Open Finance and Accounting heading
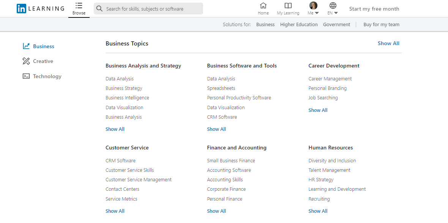This screenshot has width=448, height=223. tap(237, 148)
